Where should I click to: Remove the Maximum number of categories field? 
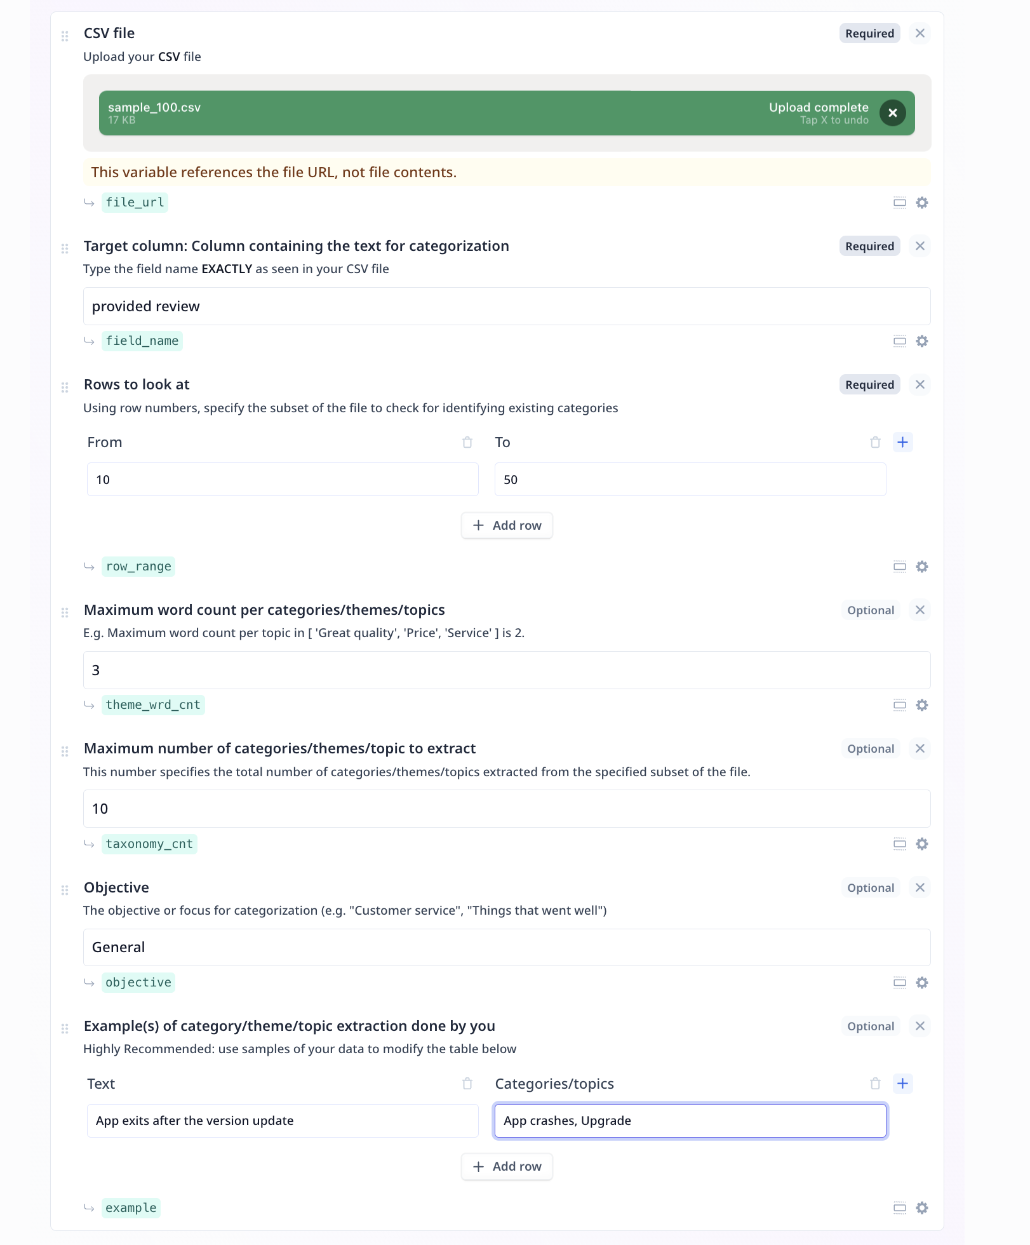click(x=920, y=748)
